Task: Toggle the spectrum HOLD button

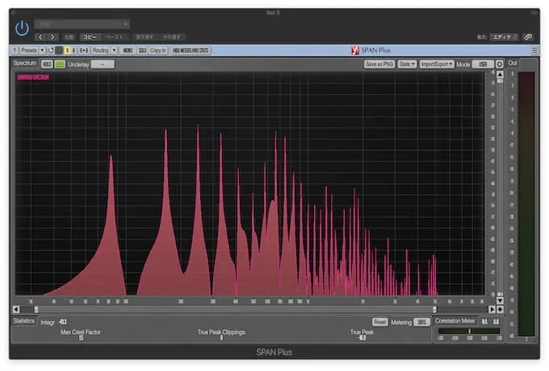Action: click(x=47, y=65)
